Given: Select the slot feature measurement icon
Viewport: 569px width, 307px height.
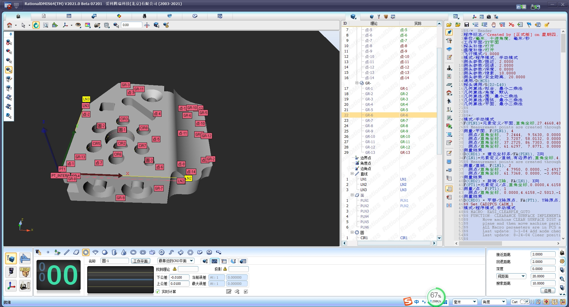Looking at the screenshot, I should coord(143,252).
